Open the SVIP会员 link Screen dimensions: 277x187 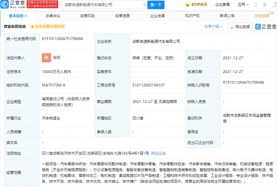coord(199,4)
